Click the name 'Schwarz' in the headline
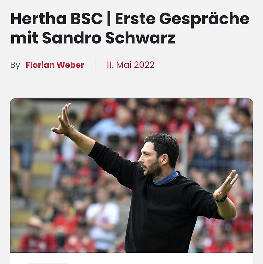The image size is (263, 264). (x=140, y=38)
